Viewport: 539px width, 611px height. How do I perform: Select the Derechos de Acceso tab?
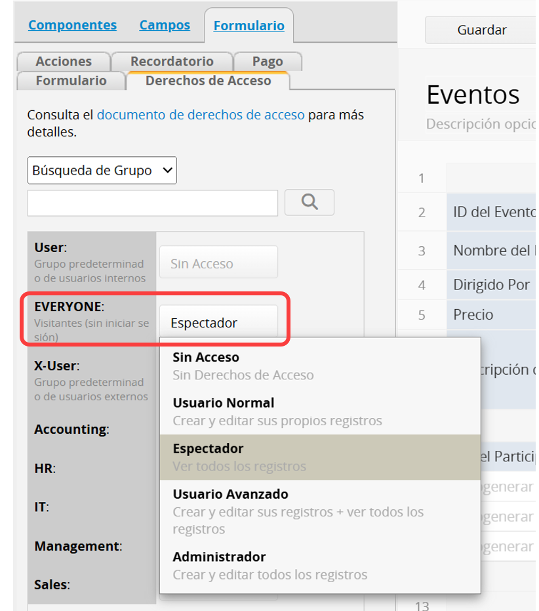click(208, 81)
